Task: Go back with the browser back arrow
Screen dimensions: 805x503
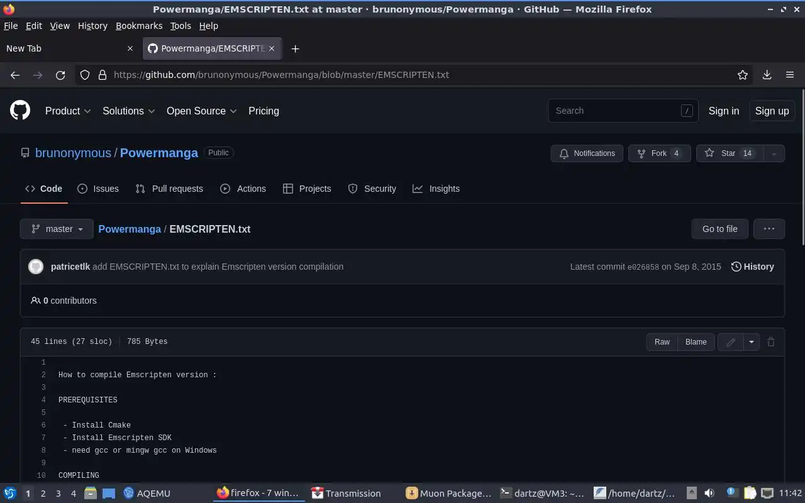Action: (x=15, y=75)
